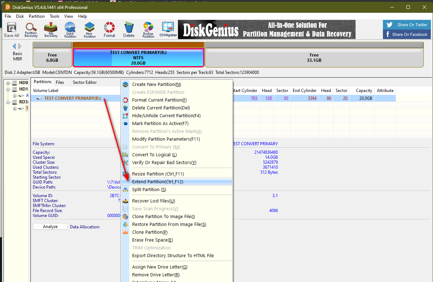Click the Delete Current Partition bin icon
This screenshot has height=282, width=433.
click(125, 108)
